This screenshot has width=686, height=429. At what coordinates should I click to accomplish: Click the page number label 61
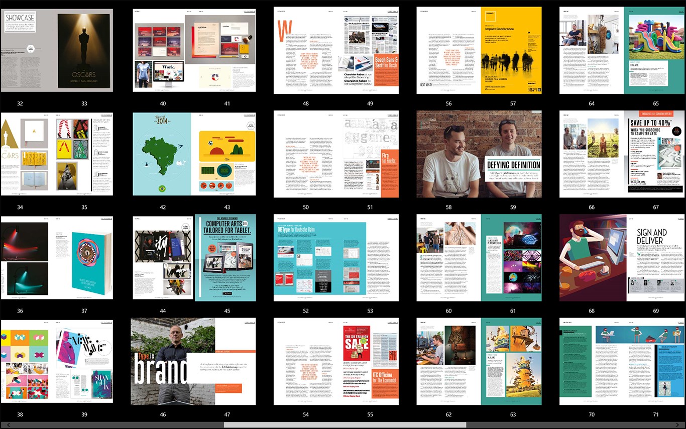[513, 311]
